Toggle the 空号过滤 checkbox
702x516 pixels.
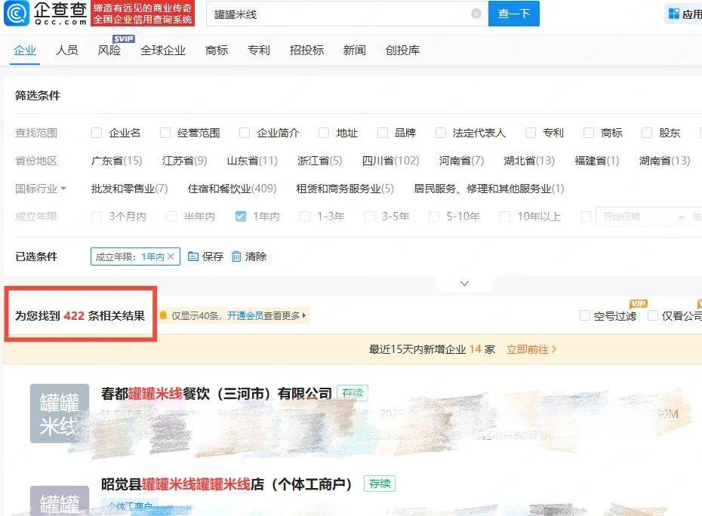[x=584, y=316]
